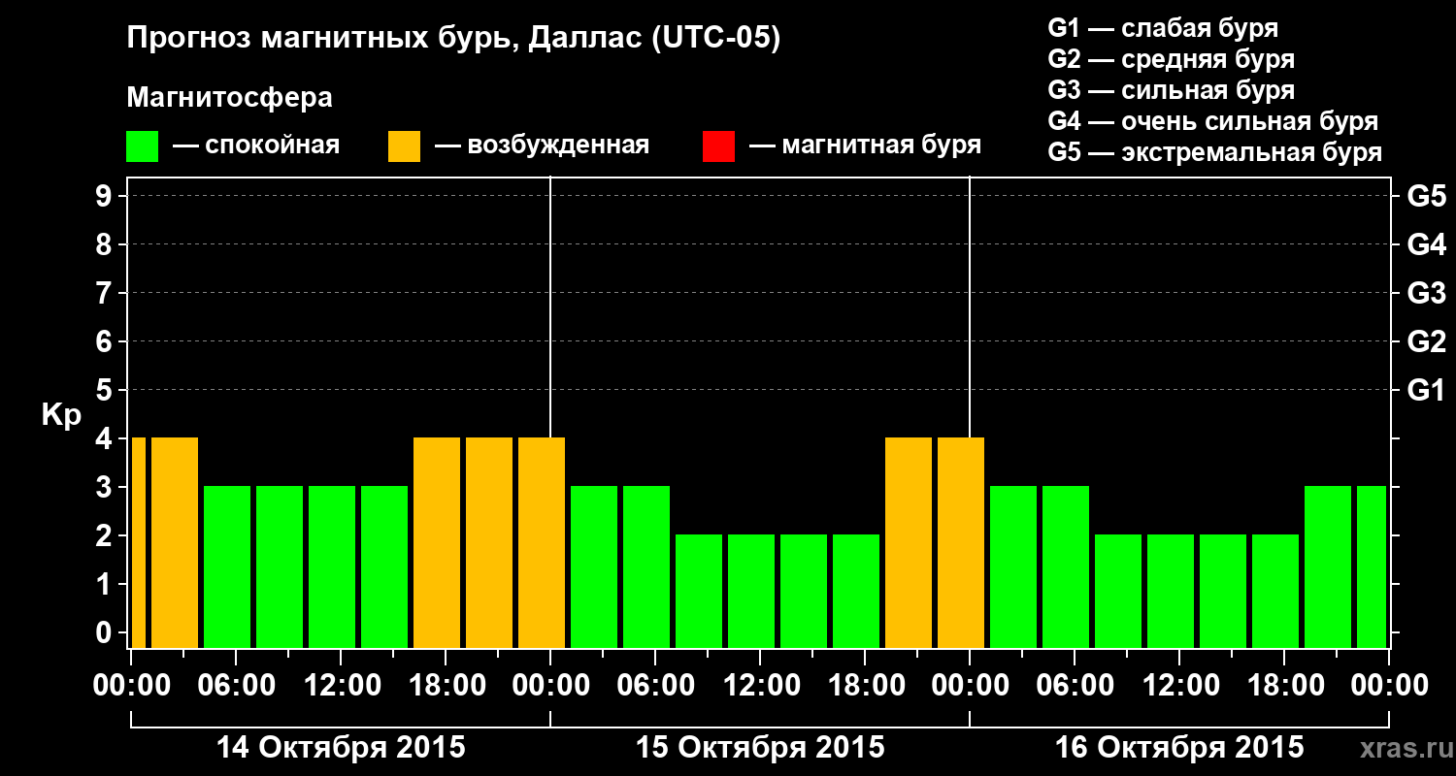Click the 'Магнитосфера' heading
Screen dimensions: 1456x776
(230, 98)
